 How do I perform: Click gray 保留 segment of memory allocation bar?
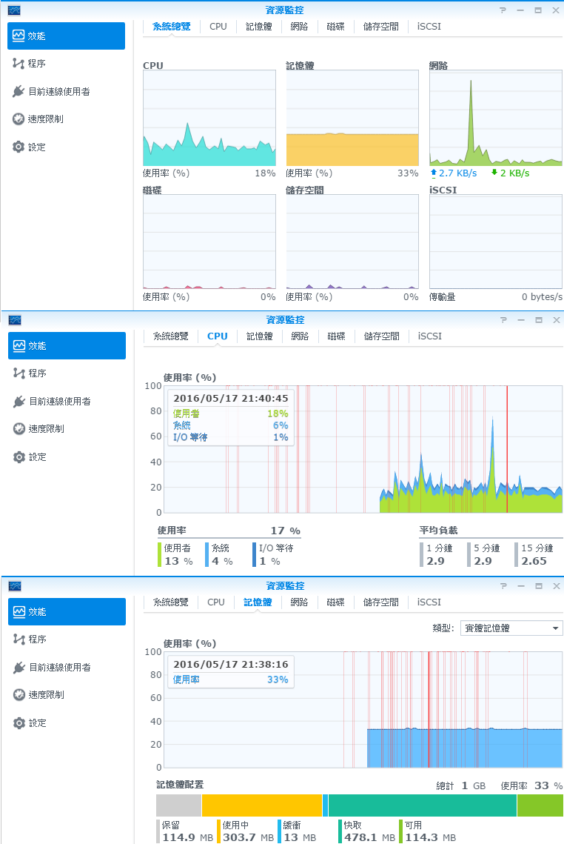pos(178,805)
